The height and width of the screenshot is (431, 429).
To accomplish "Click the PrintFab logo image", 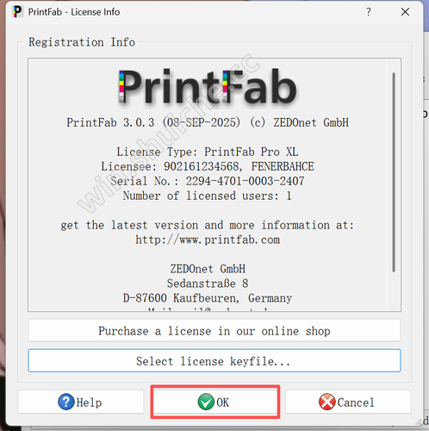I will tap(208, 86).
